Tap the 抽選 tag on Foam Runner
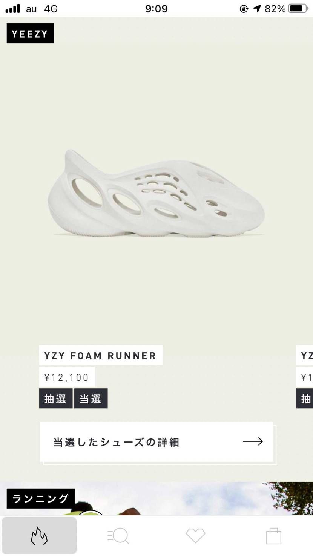Image resolution: width=313 pixels, height=556 pixels. (56, 399)
